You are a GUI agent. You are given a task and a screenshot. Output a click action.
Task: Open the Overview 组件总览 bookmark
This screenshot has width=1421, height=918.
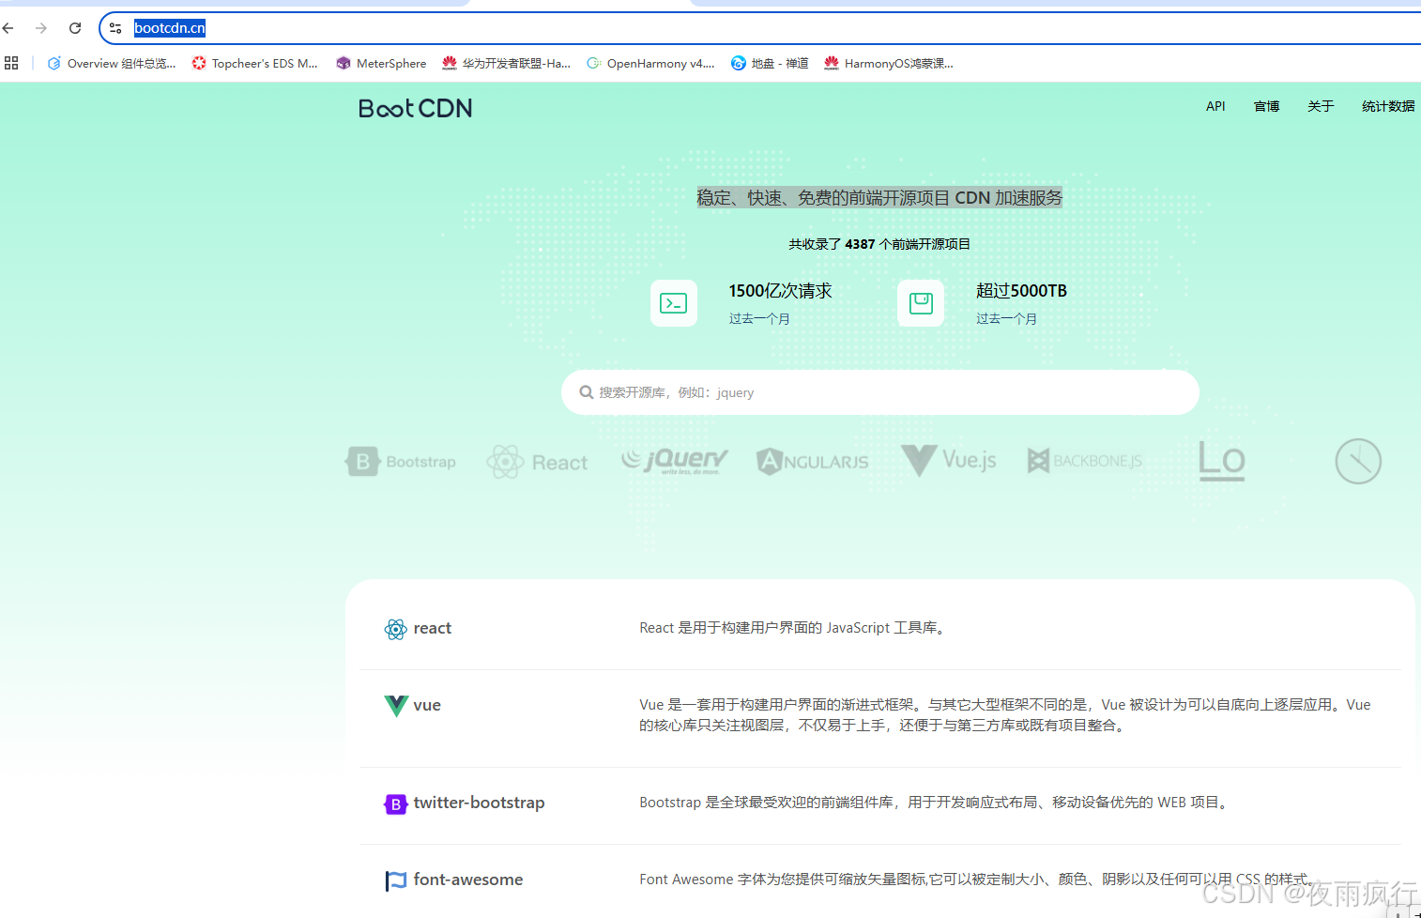(112, 63)
